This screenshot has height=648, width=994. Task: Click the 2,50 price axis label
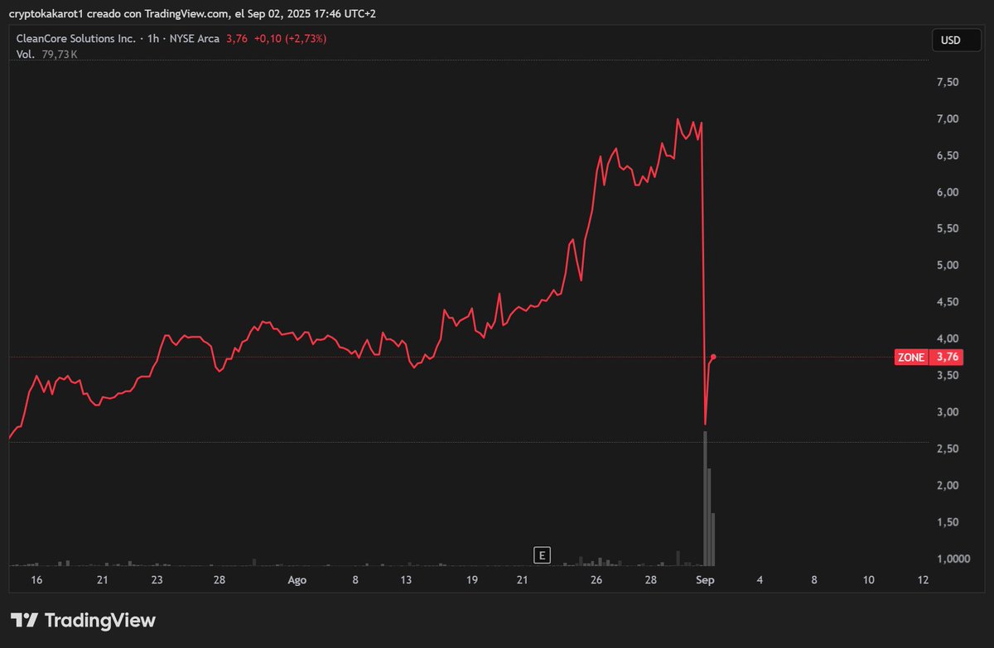[x=947, y=449]
